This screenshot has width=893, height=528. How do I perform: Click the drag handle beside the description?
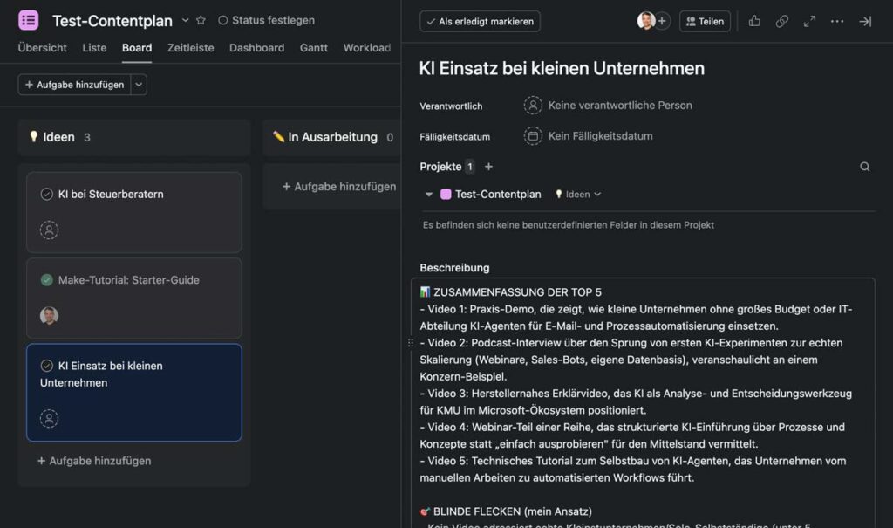tap(411, 343)
